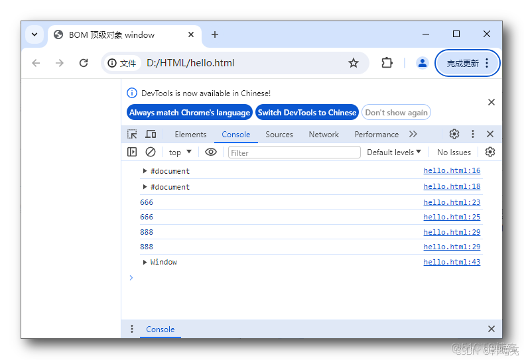524x360 pixels.
Task: Open source link hello.html:18
Action: click(452, 186)
